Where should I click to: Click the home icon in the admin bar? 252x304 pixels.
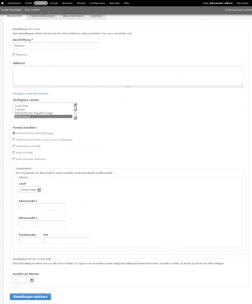tap(3, 3)
